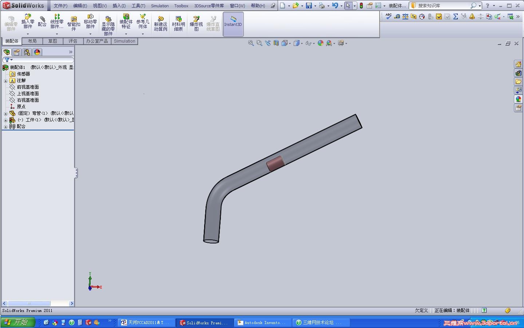Click the Undo arrow icon
The image size is (524, 328).
[x=335, y=5]
